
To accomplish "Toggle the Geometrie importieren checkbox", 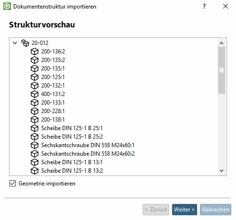I will pyautogui.click(x=12, y=184).
